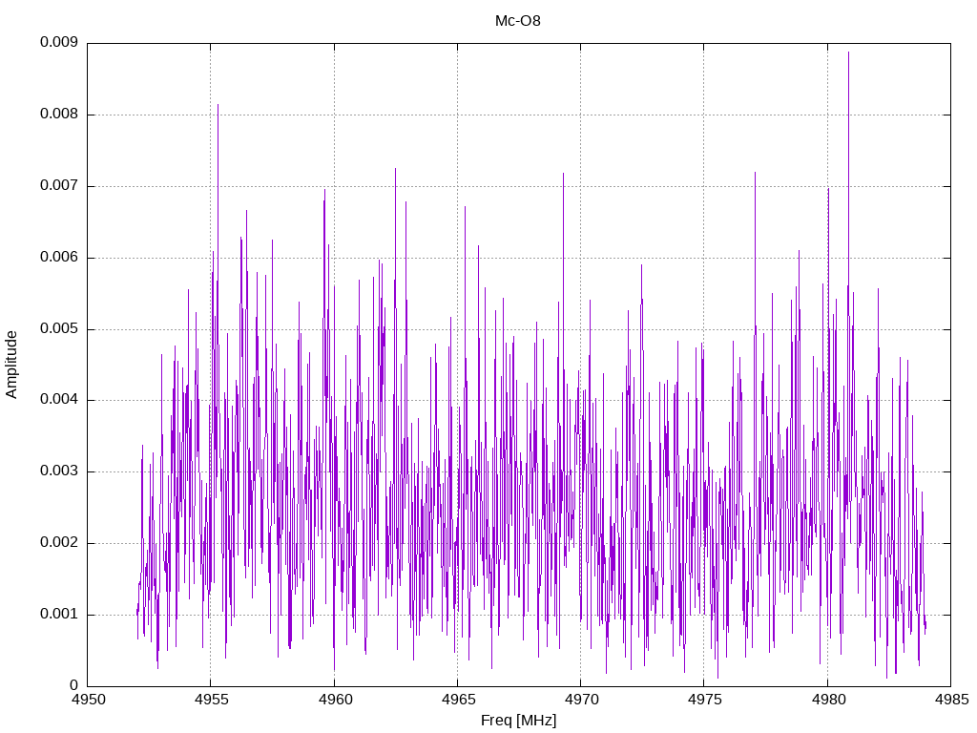Click the tallest spectrum peak near 4981 MHz
Image resolution: width=977 pixels, height=733 pixels.
pyautogui.click(x=848, y=52)
